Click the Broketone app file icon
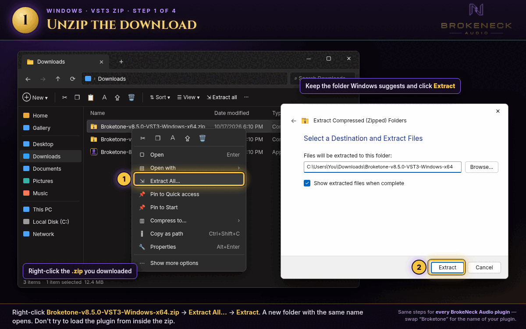This screenshot has height=329, width=526. (x=94, y=152)
